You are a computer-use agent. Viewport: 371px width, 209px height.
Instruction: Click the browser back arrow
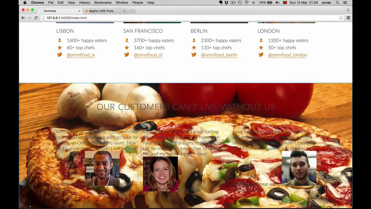(x=23, y=18)
